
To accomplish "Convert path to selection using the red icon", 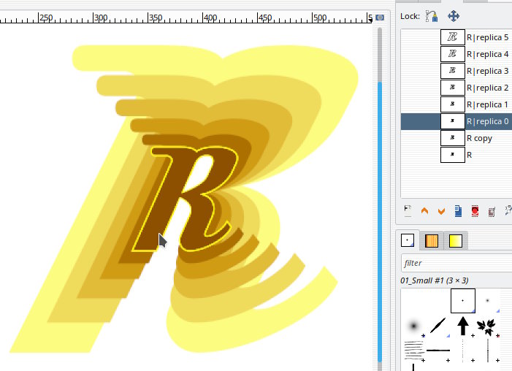I will (475, 211).
